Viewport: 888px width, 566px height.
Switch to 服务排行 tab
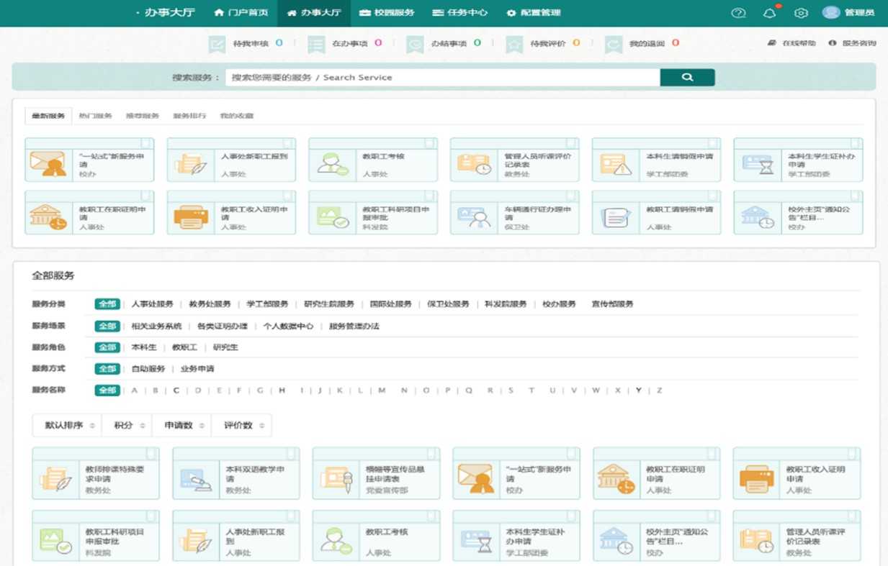tap(189, 116)
